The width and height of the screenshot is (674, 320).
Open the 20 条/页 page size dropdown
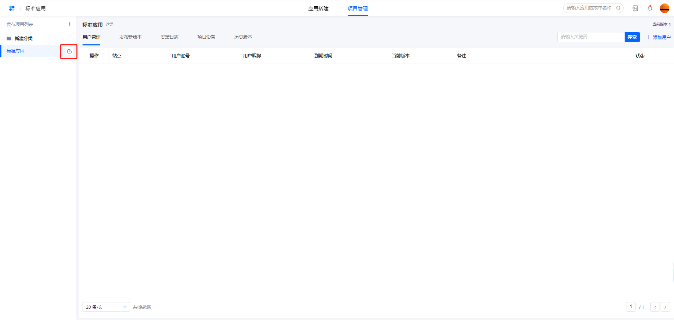point(106,307)
